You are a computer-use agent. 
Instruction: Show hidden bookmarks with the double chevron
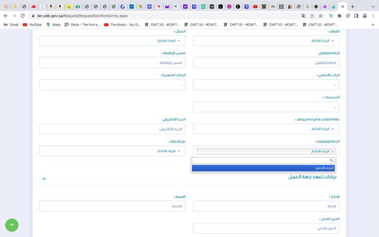click(373, 25)
